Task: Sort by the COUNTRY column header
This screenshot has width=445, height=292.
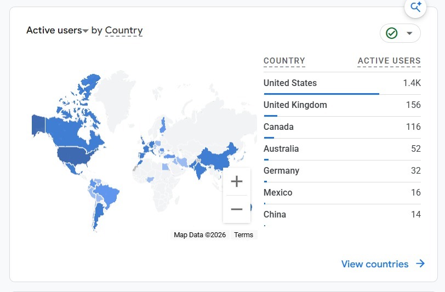Action: tap(284, 61)
